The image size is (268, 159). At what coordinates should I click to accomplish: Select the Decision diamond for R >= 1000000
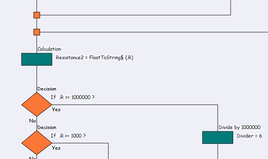(37, 105)
